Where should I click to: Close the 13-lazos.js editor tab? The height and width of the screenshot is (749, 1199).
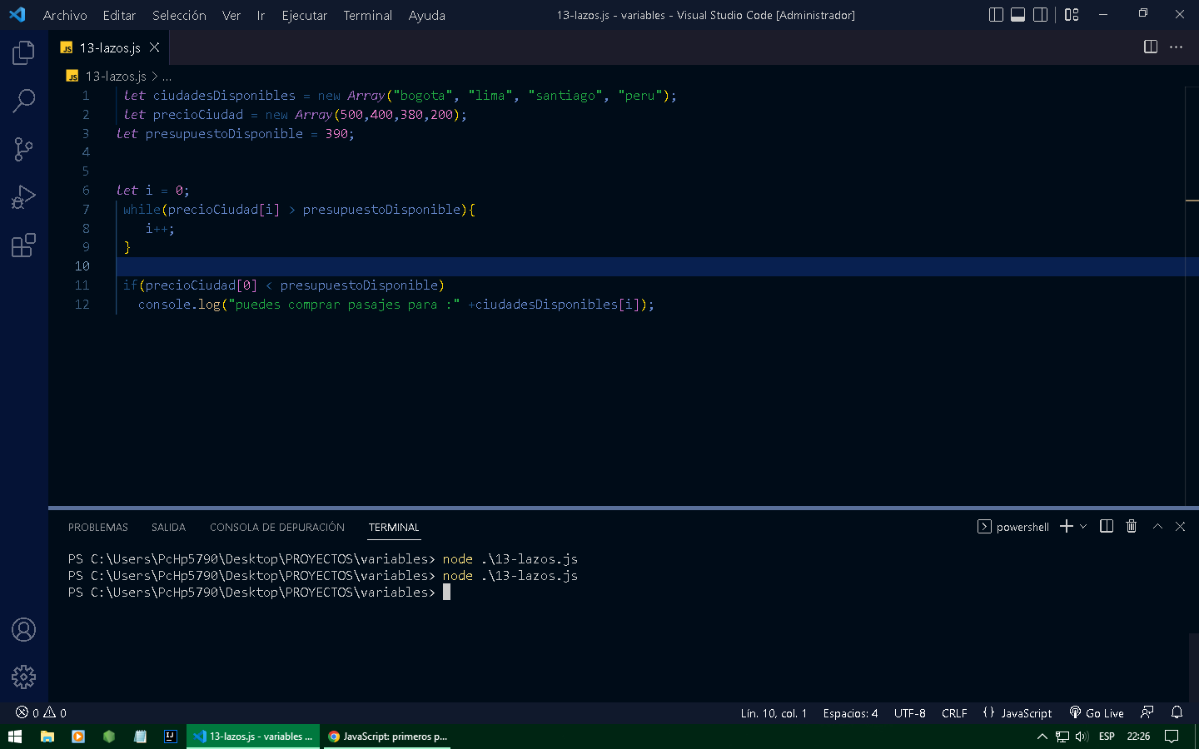pyautogui.click(x=154, y=47)
